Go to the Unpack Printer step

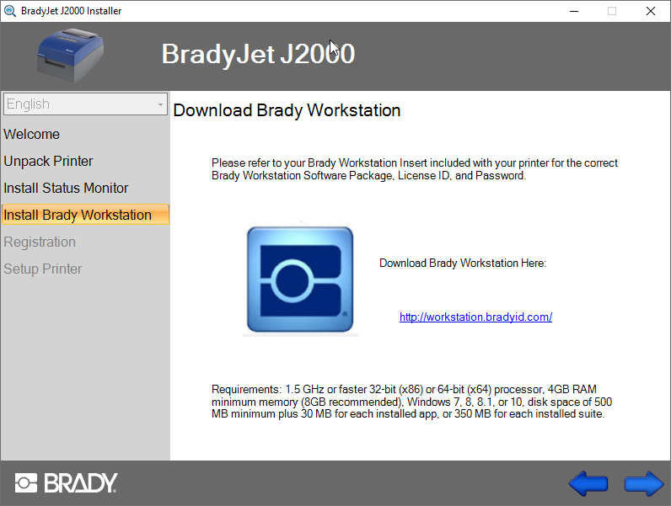pyautogui.click(x=48, y=161)
